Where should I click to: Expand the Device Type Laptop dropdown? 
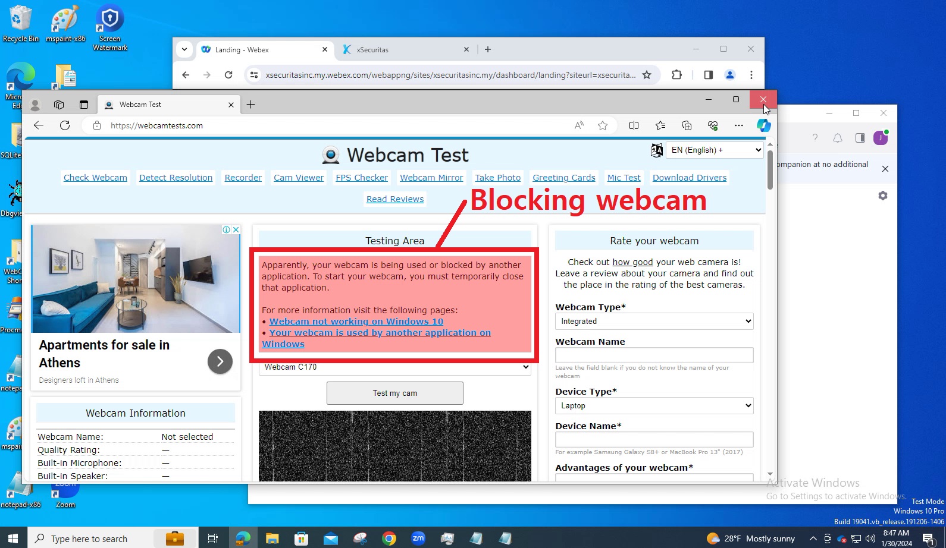point(654,405)
